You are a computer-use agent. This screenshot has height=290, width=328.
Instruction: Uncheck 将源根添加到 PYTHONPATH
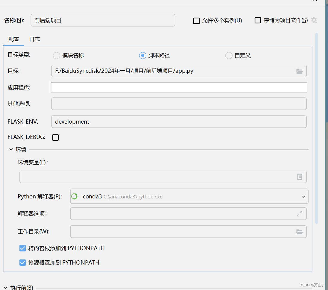22,262
